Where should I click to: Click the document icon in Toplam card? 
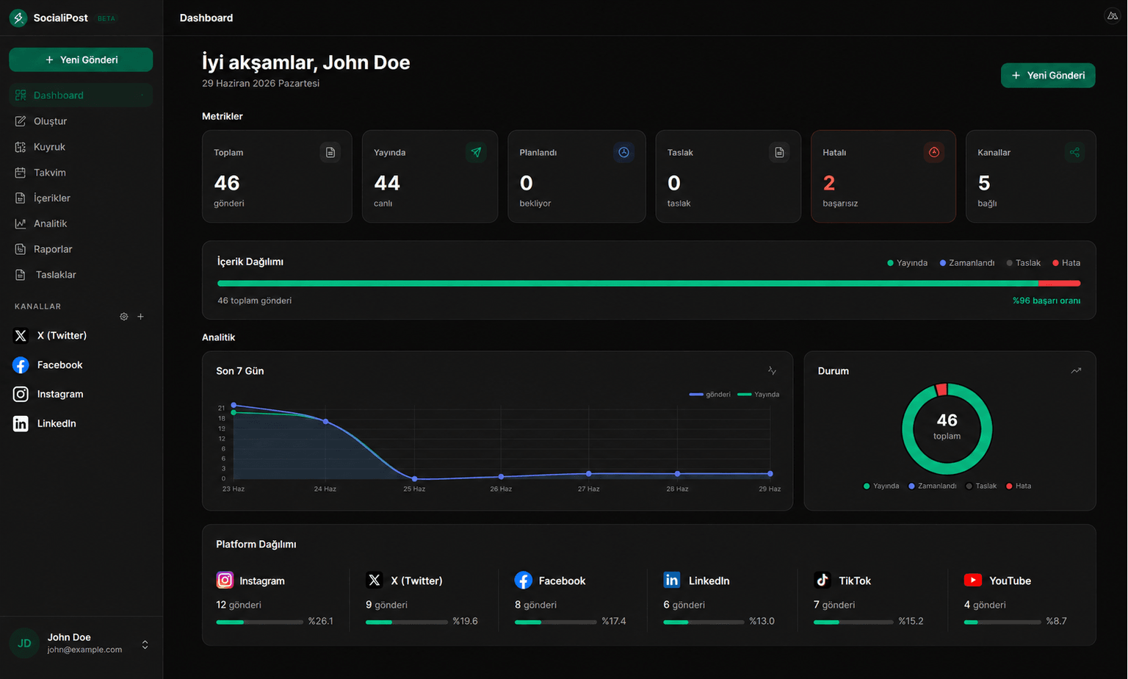coord(330,152)
